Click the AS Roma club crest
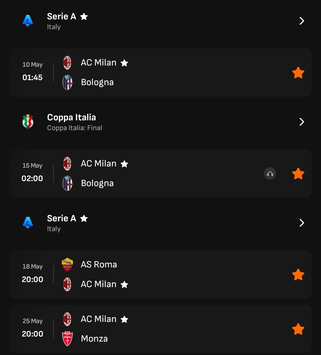 [67, 264]
